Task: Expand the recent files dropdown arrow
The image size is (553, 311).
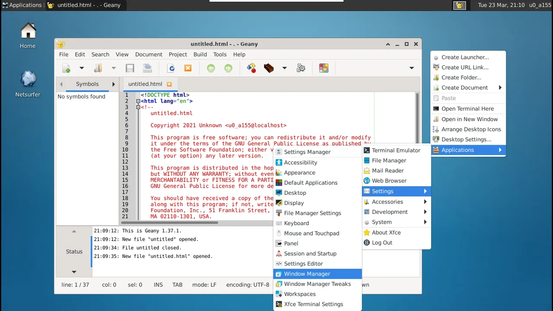Action: (114, 68)
